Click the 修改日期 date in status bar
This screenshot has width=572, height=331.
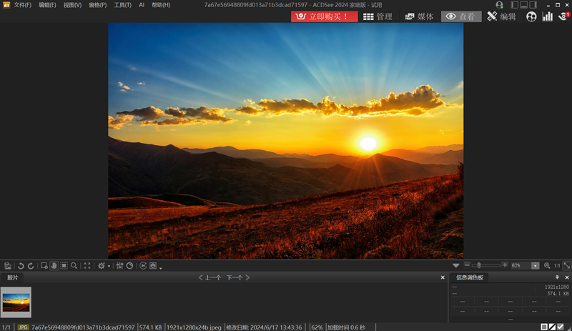click(x=264, y=327)
